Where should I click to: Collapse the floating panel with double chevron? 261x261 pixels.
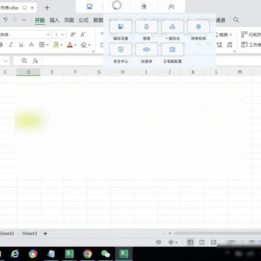pyautogui.click(x=172, y=7)
